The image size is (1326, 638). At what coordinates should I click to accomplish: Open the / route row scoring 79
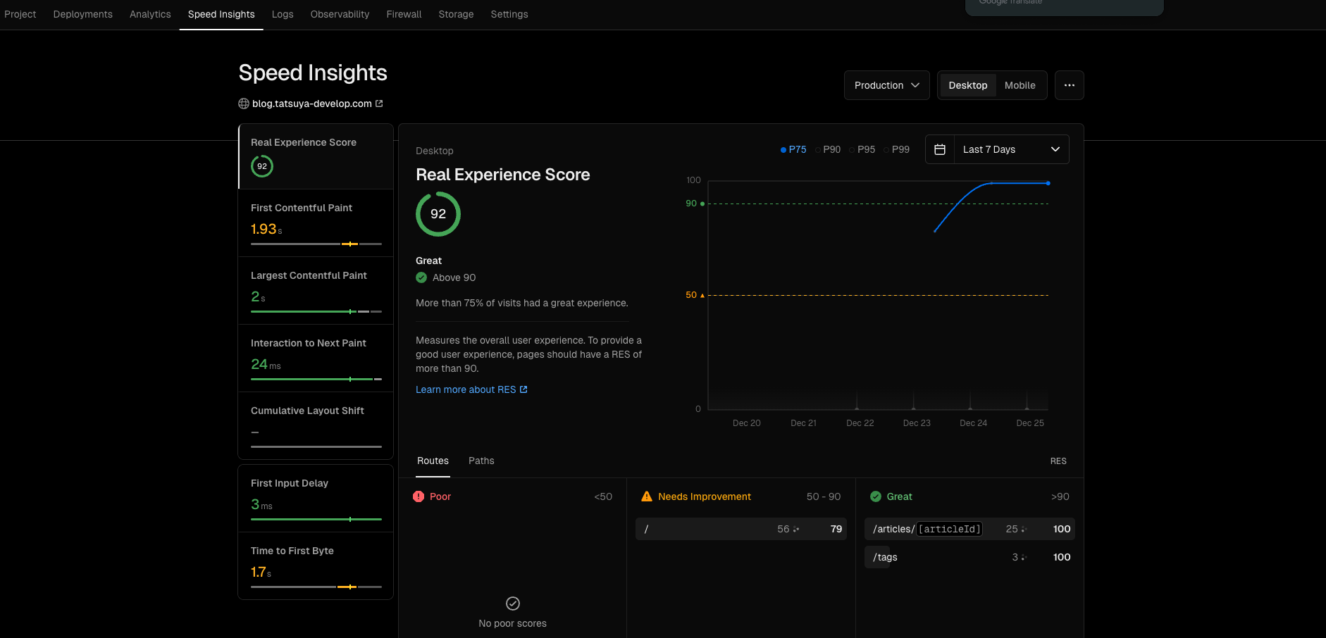coord(741,529)
